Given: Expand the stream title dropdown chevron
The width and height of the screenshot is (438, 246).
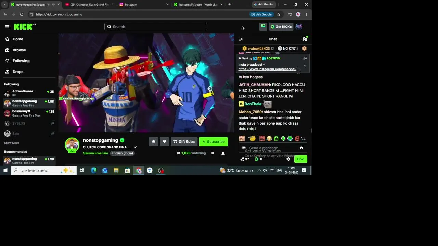Looking at the screenshot, I should pos(135,147).
